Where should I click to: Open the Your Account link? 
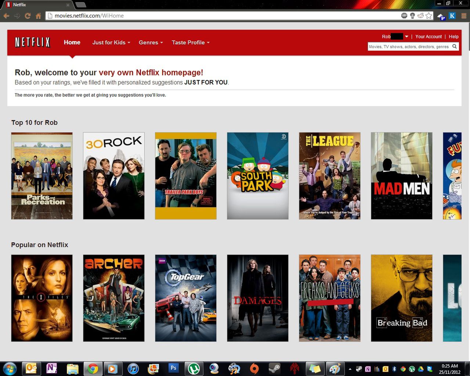tap(429, 36)
